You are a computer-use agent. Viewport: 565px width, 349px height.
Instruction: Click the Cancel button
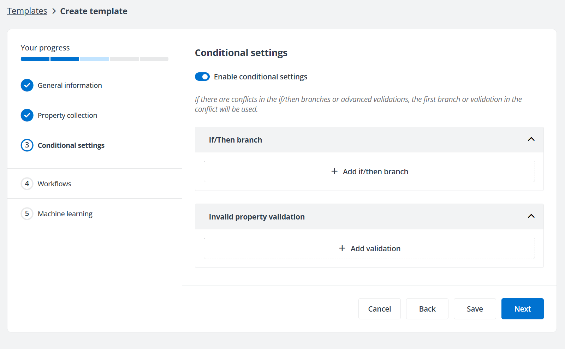(379, 309)
